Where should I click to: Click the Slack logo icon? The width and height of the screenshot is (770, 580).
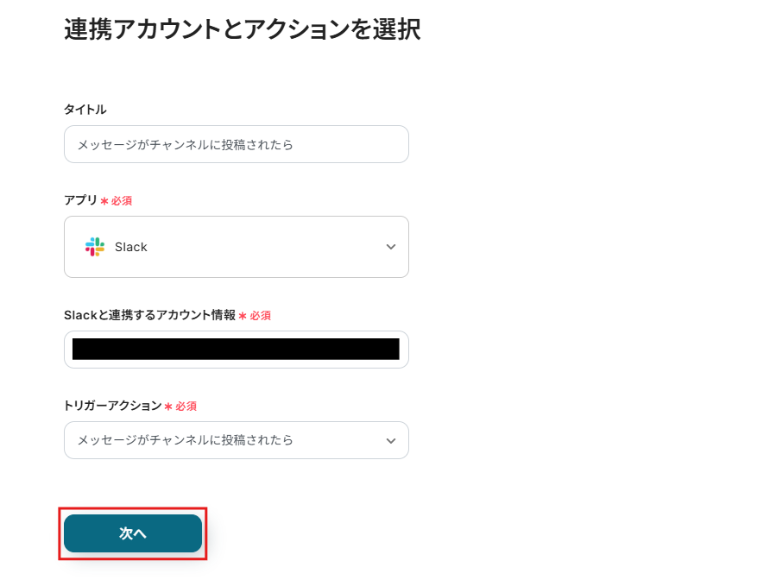coord(95,247)
